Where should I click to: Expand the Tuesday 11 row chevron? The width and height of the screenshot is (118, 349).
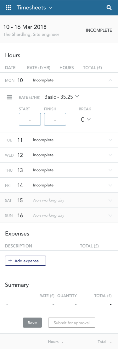(110, 140)
